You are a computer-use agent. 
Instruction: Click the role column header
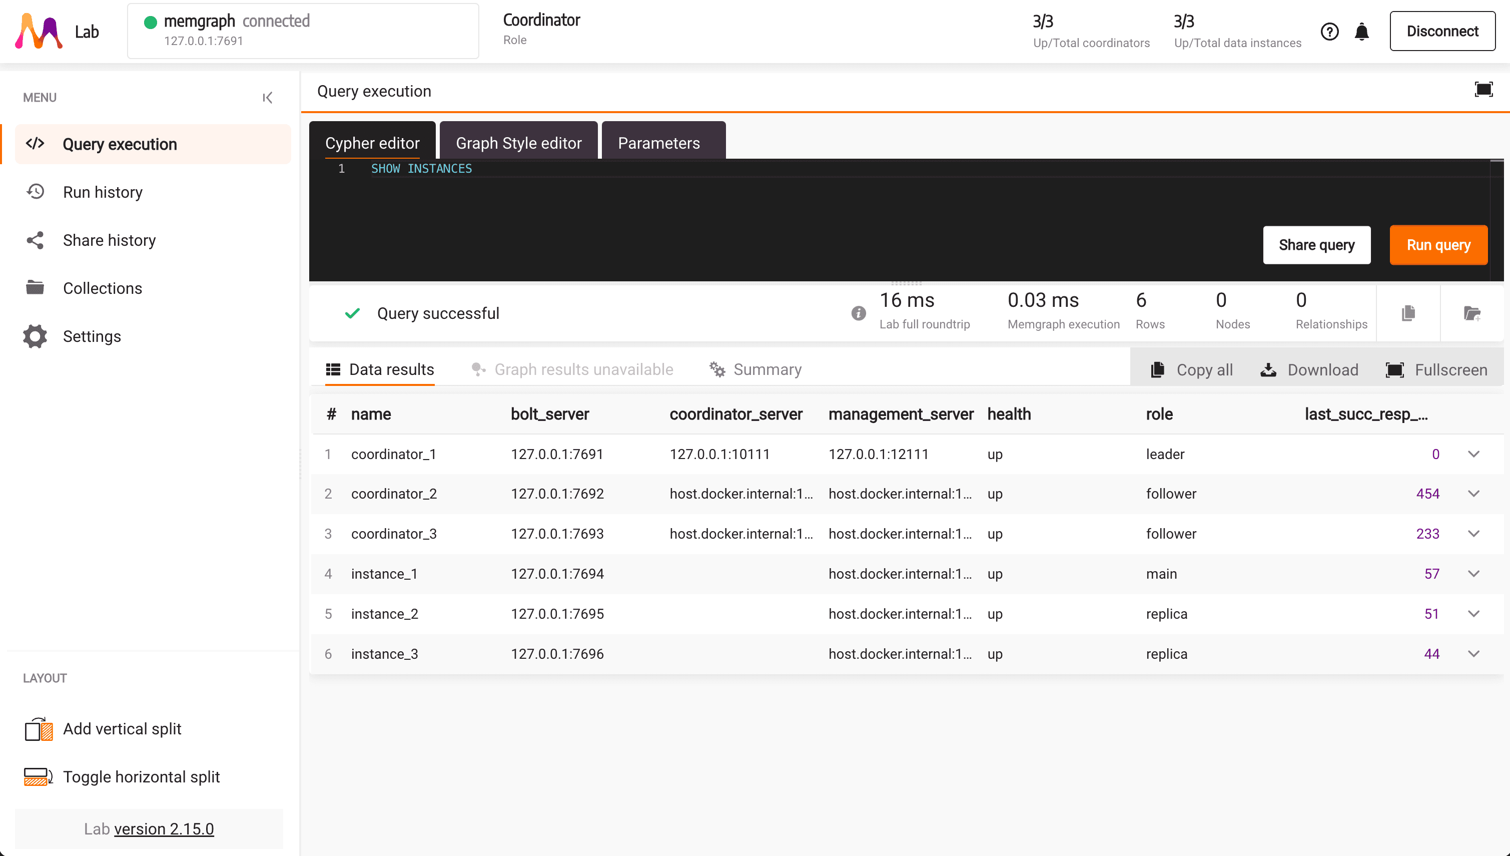(1159, 414)
